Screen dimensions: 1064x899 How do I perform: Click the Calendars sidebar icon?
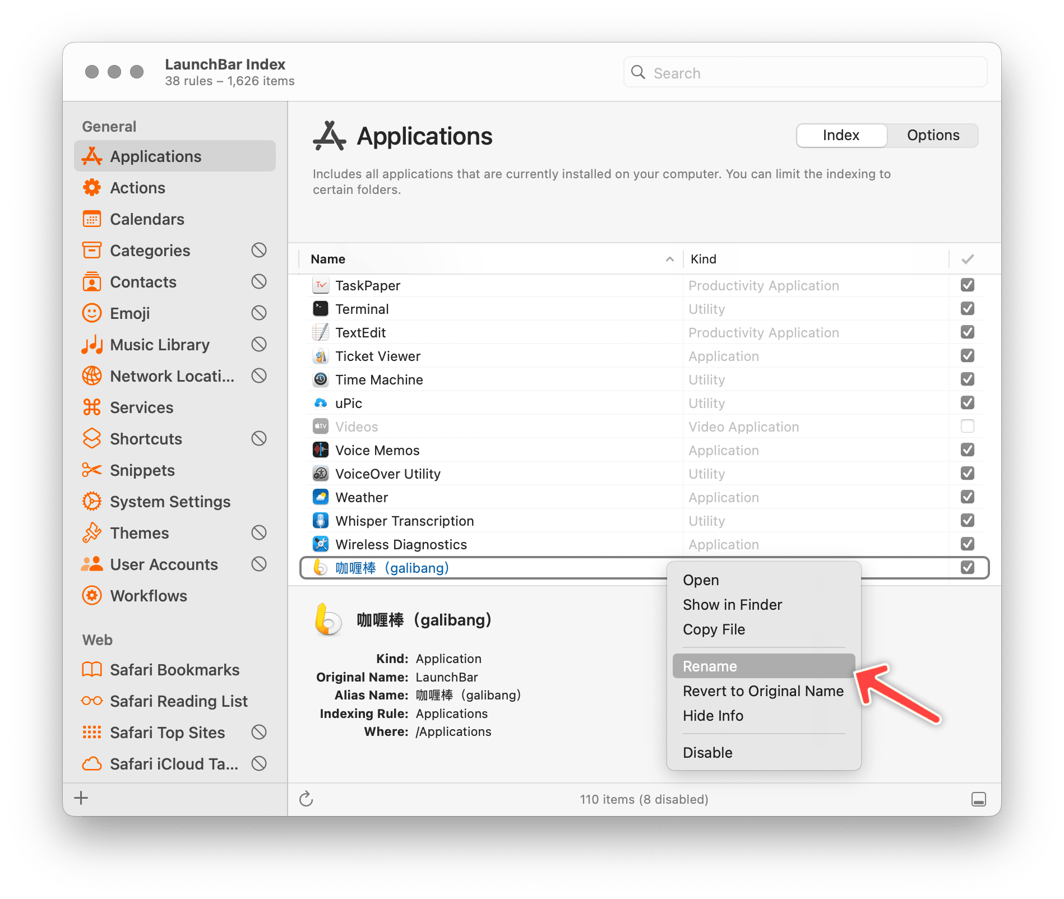tap(92, 219)
